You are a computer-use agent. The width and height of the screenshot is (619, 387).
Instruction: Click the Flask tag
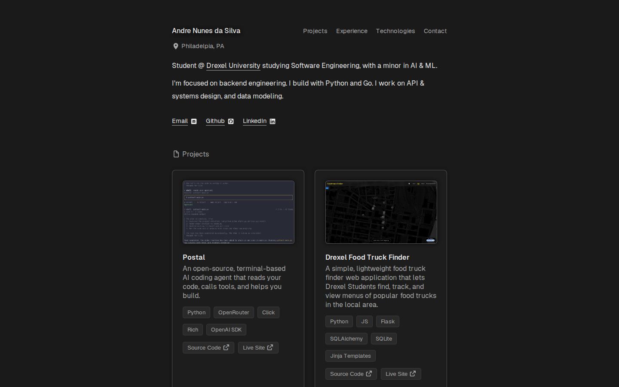pos(388,322)
